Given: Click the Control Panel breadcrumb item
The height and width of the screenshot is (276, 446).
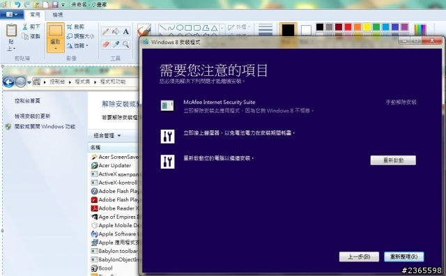Looking at the screenshot, I should click(57, 82).
